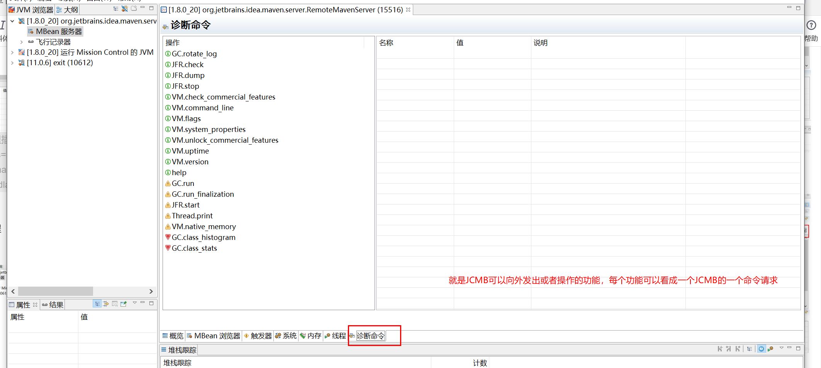Open the 系统 system tab
The image size is (821, 368).
(286, 336)
